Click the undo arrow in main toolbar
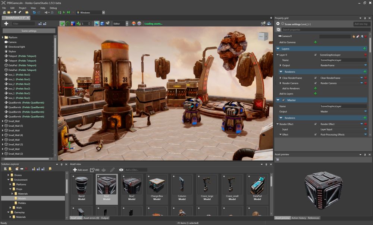The height and width of the screenshot is (225, 373). click(34, 12)
